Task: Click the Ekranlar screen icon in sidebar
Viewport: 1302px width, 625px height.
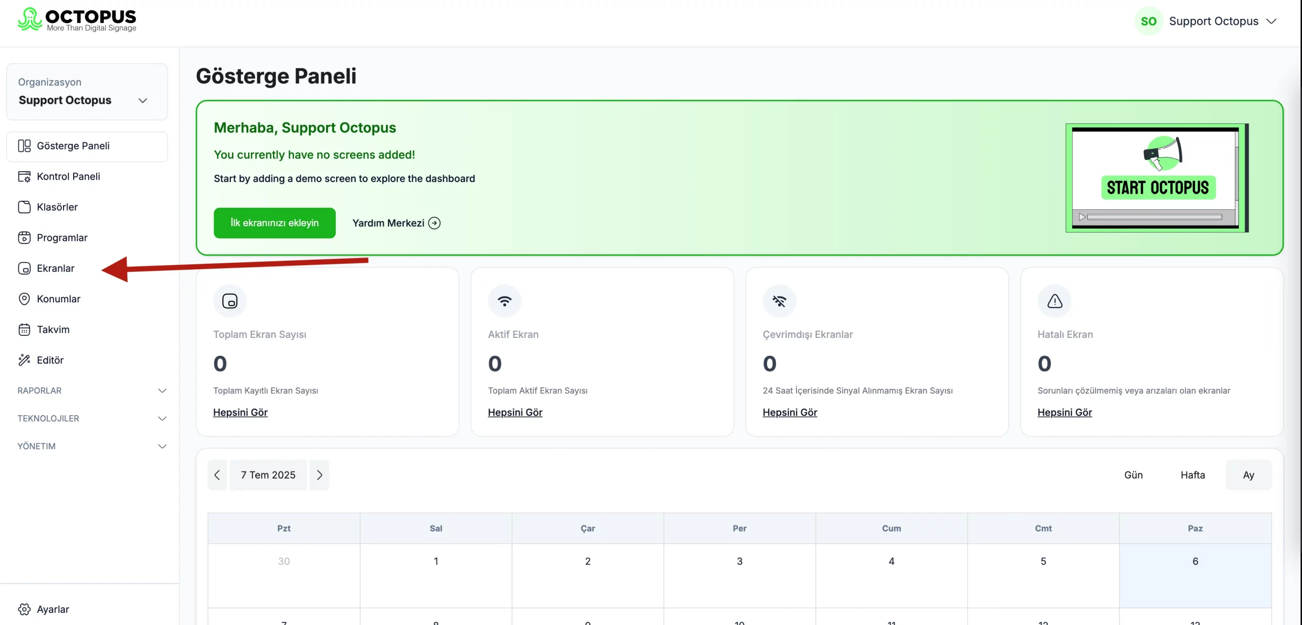Action: [24, 268]
